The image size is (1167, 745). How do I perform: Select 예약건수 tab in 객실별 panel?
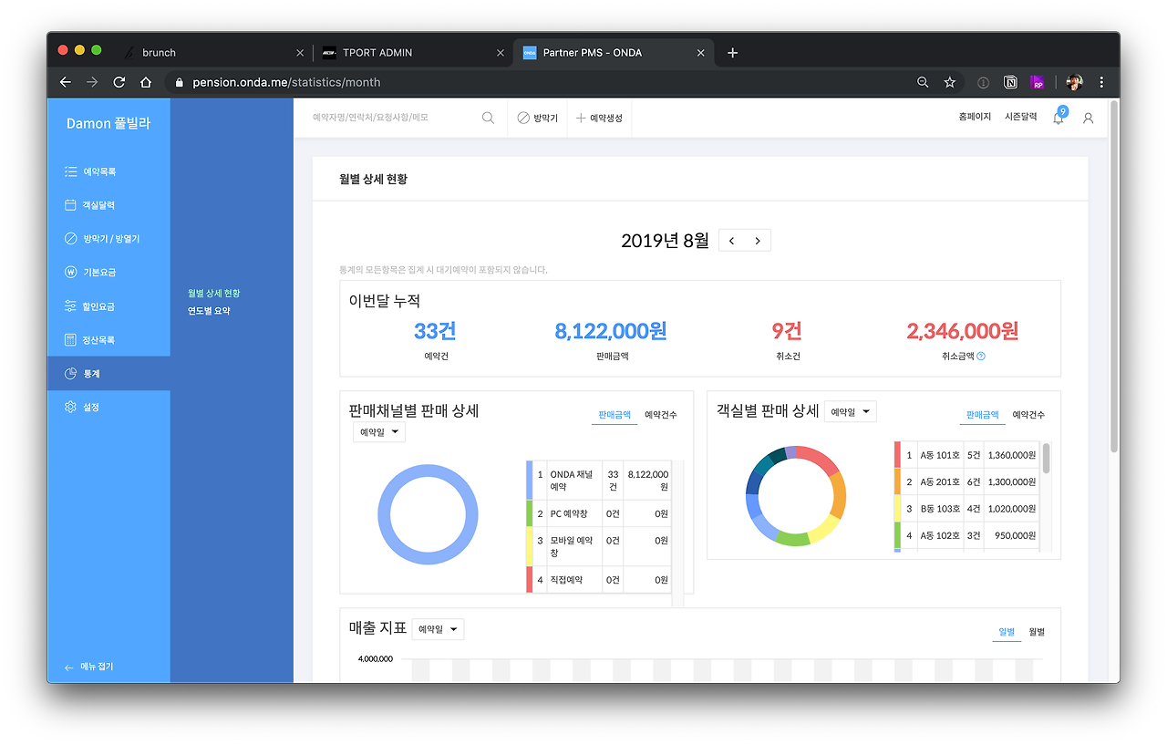[1028, 415]
